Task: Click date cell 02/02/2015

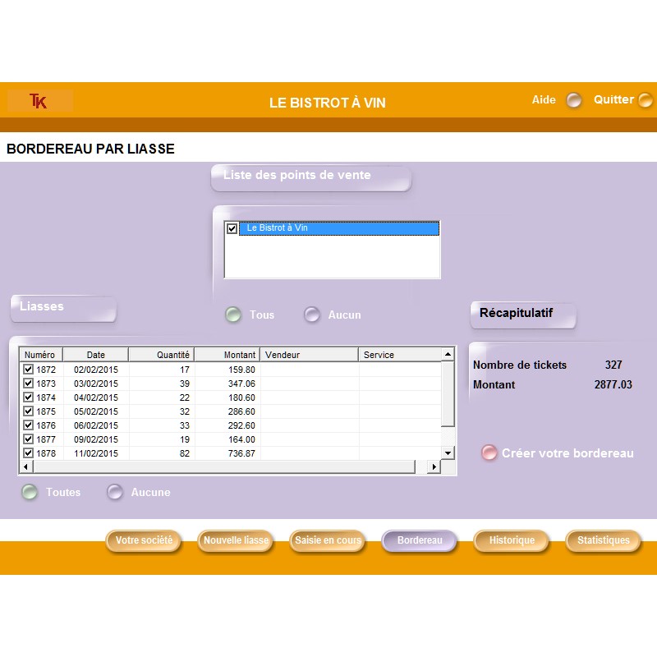Action: pyautogui.click(x=96, y=370)
